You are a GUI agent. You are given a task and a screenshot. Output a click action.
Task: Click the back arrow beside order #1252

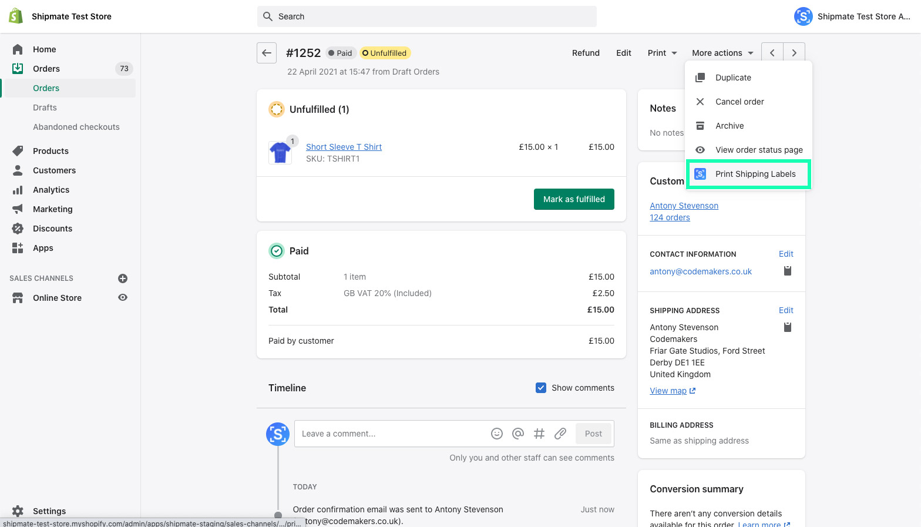click(x=267, y=53)
